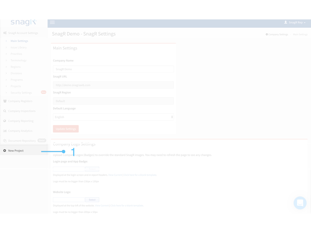The height and width of the screenshot is (233, 311).
Task: Open View Current link for login badge
Action: pyautogui.click(x=115, y=175)
